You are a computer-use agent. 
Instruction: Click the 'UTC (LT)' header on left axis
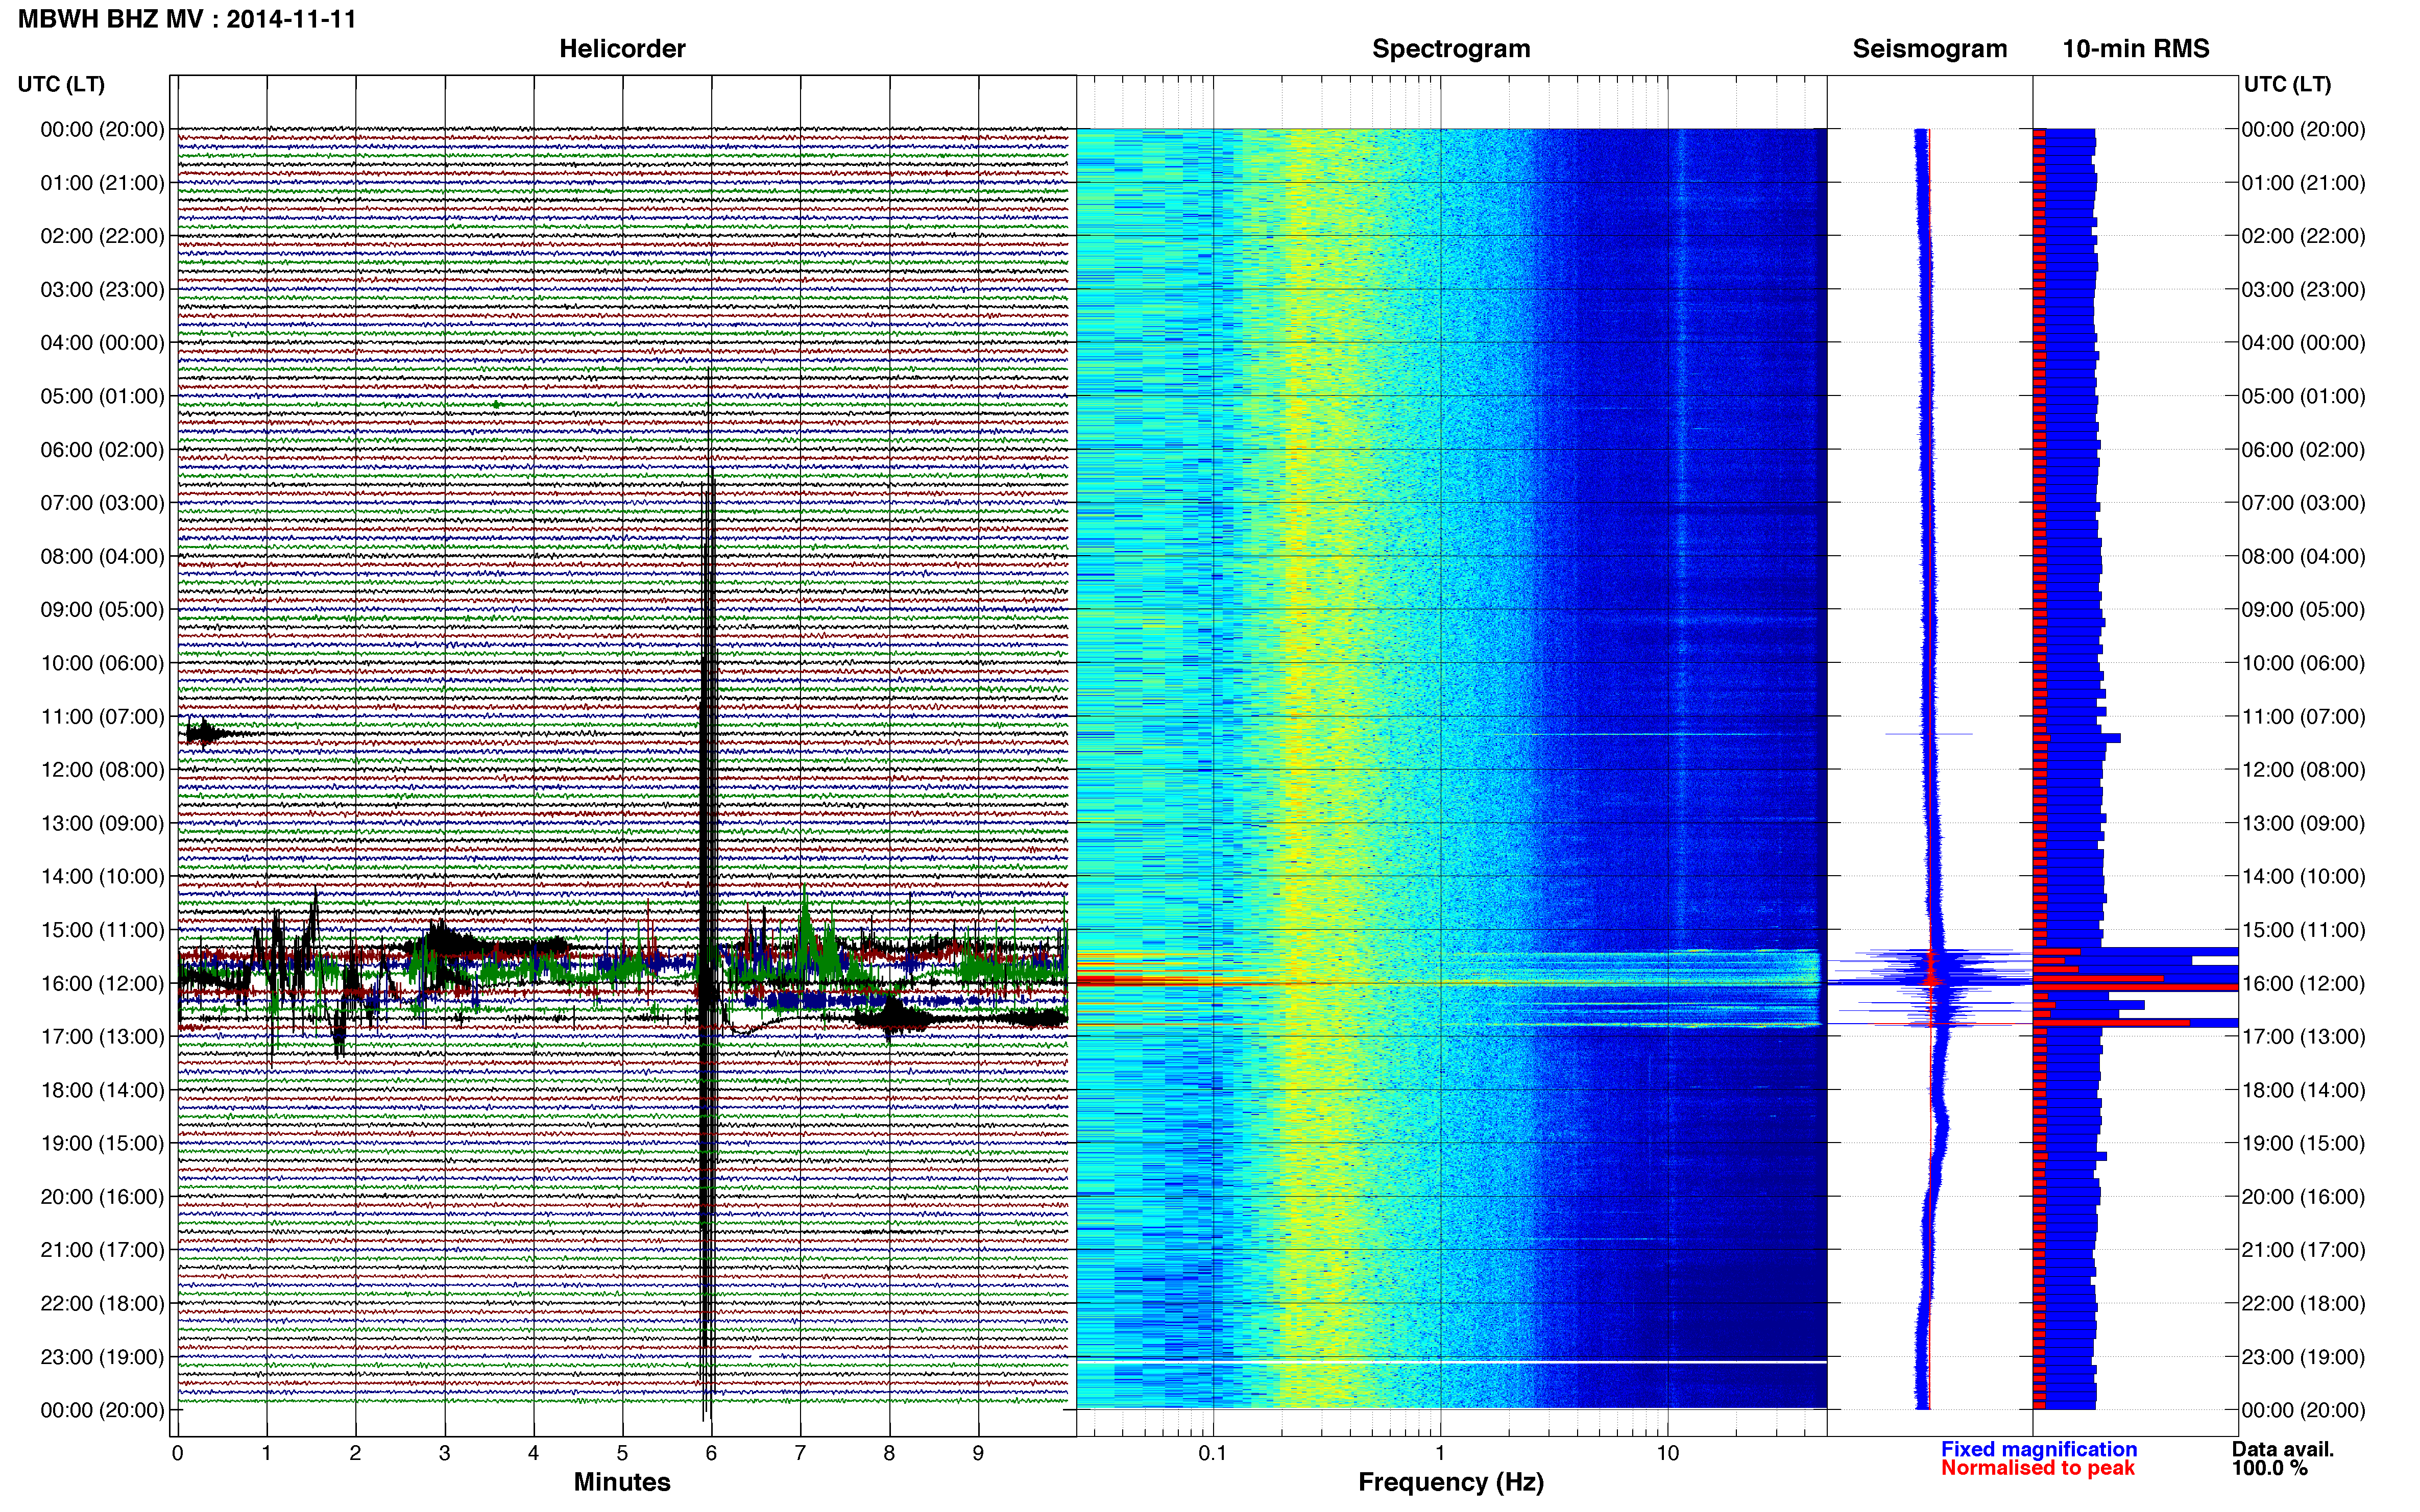pyautogui.click(x=61, y=84)
